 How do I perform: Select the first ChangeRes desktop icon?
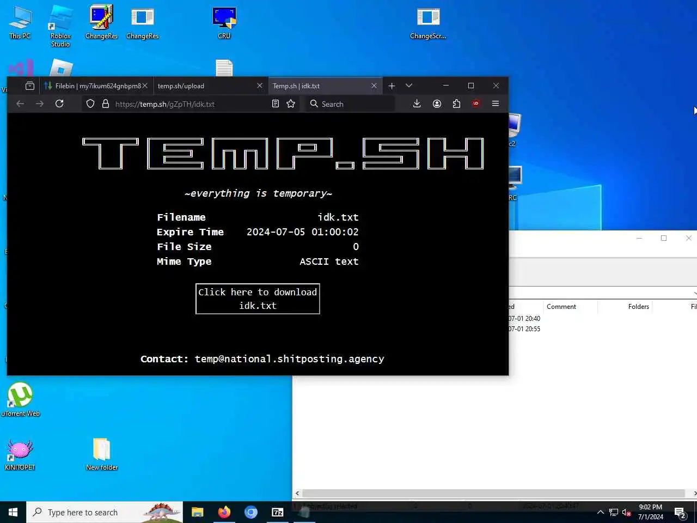[101, 23]
